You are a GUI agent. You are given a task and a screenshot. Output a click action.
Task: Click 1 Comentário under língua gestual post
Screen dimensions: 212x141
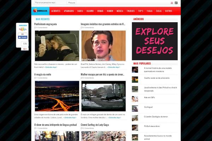point(42,128)
